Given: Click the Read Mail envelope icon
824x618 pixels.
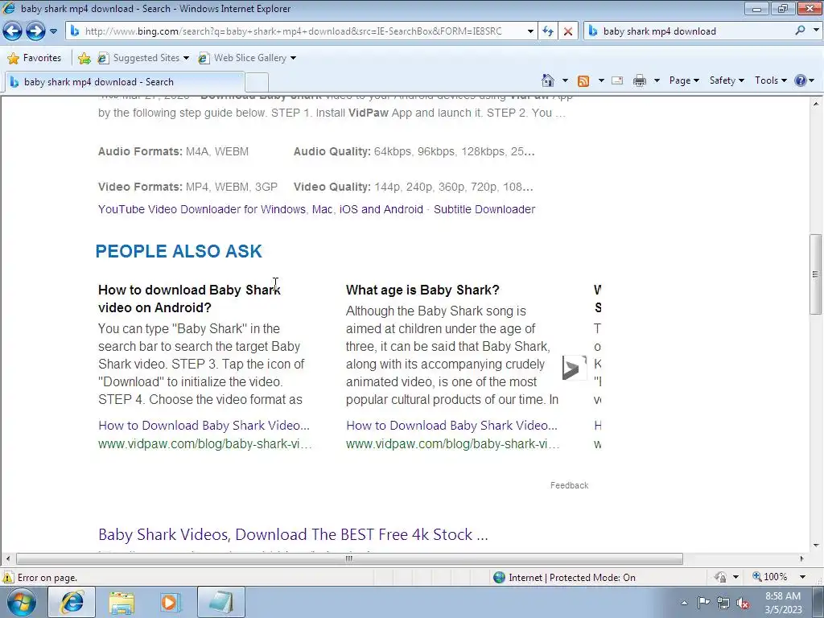Looking at the screenshot, I should pos(617,80).
